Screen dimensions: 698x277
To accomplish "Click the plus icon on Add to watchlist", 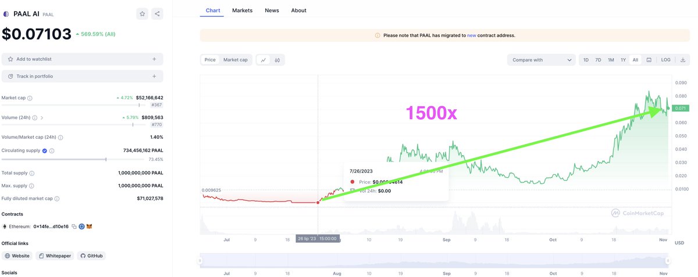I will pyautogui.click(x=154, y=59).
